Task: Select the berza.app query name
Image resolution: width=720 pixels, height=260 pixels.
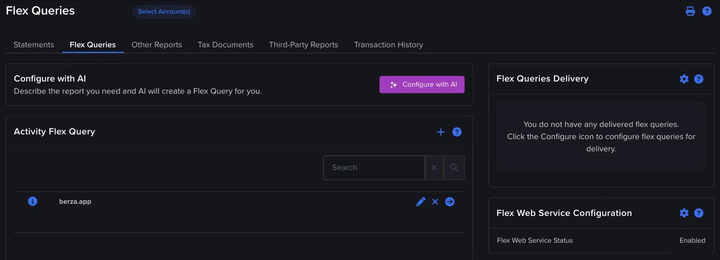Action: tap(75, 201)
